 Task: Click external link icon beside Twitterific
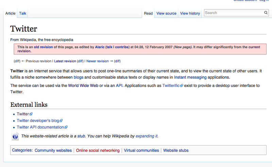[x=182, y=86]
